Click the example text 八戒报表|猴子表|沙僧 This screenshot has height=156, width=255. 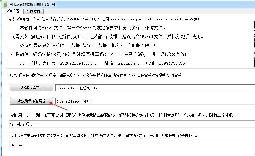[x=179, y=135]
